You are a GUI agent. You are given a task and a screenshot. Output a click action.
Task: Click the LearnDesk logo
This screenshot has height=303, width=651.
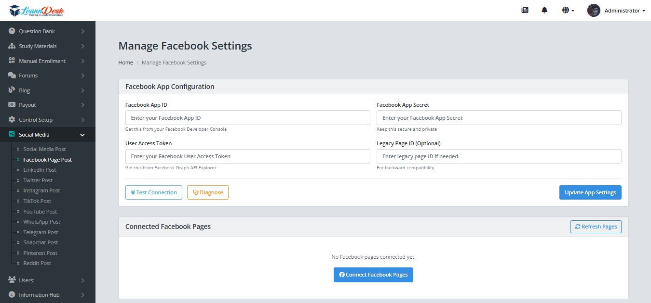tap(36, 10)
